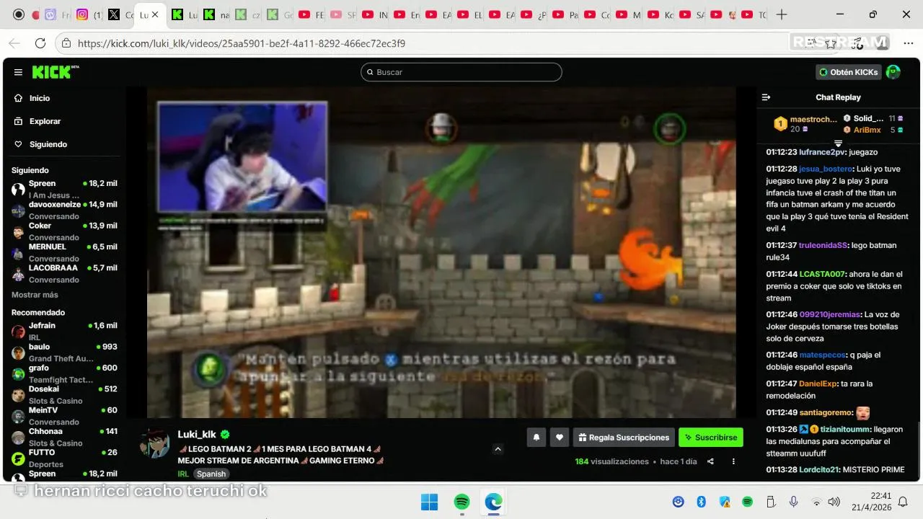Reload the page with refresh icon

click(40, 43)
